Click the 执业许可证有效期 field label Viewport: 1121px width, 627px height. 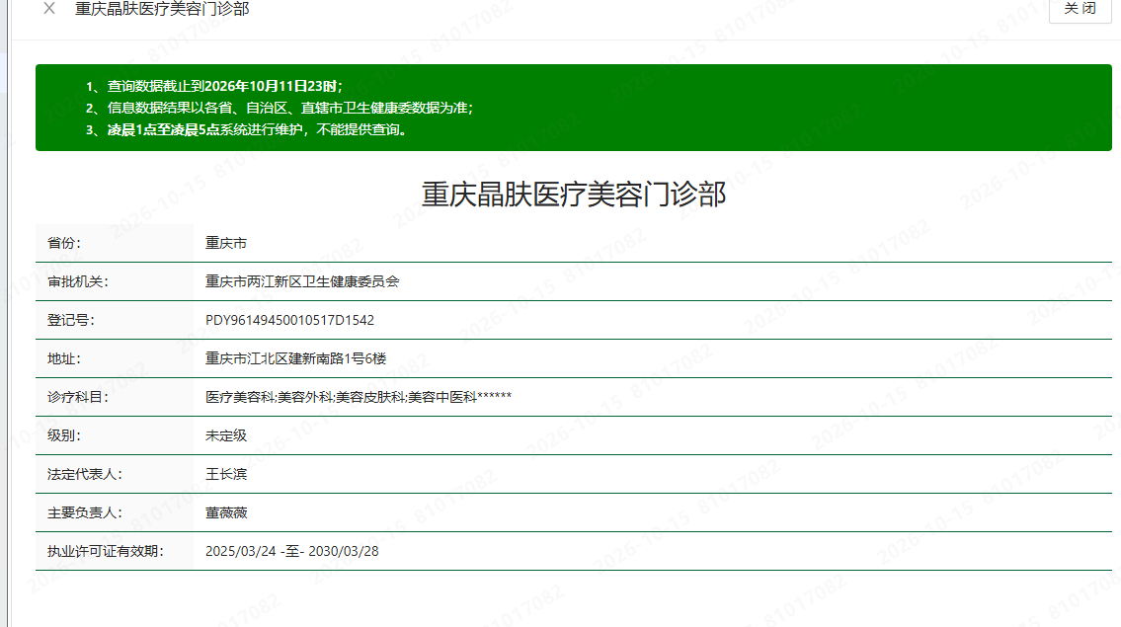tap(106, 551)
